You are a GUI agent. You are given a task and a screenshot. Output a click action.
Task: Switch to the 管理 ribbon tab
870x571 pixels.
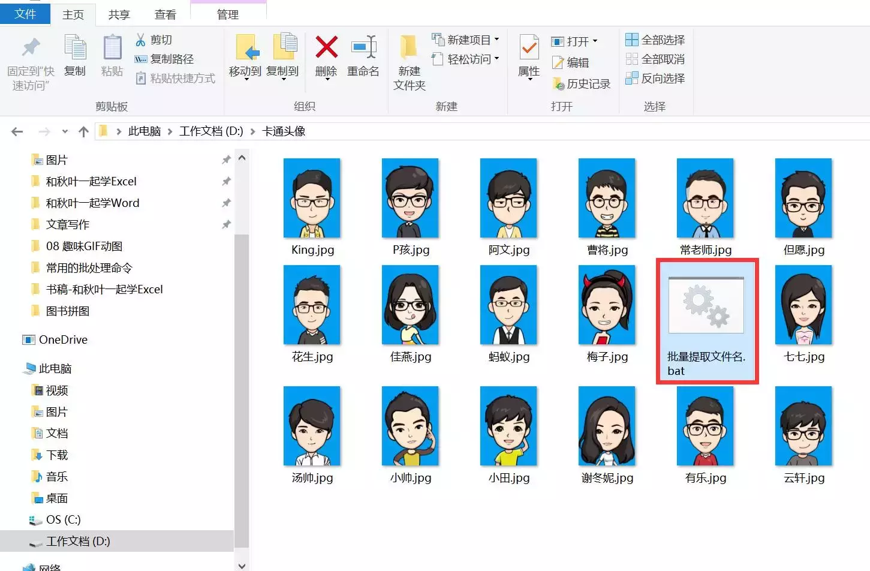tap(228, 14)
